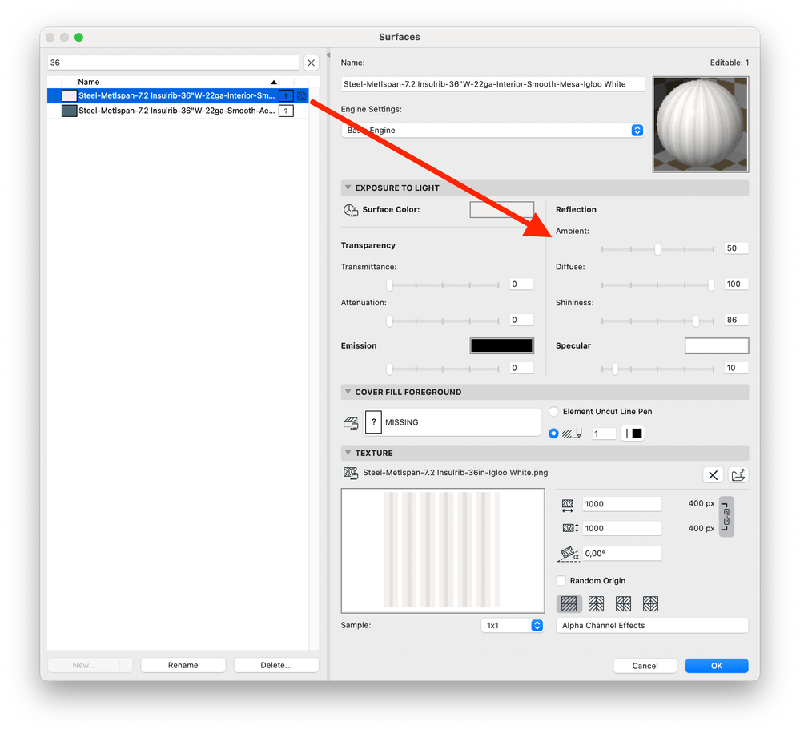Sort the list by Name column

pyautogui.click(x=176, y=82)
